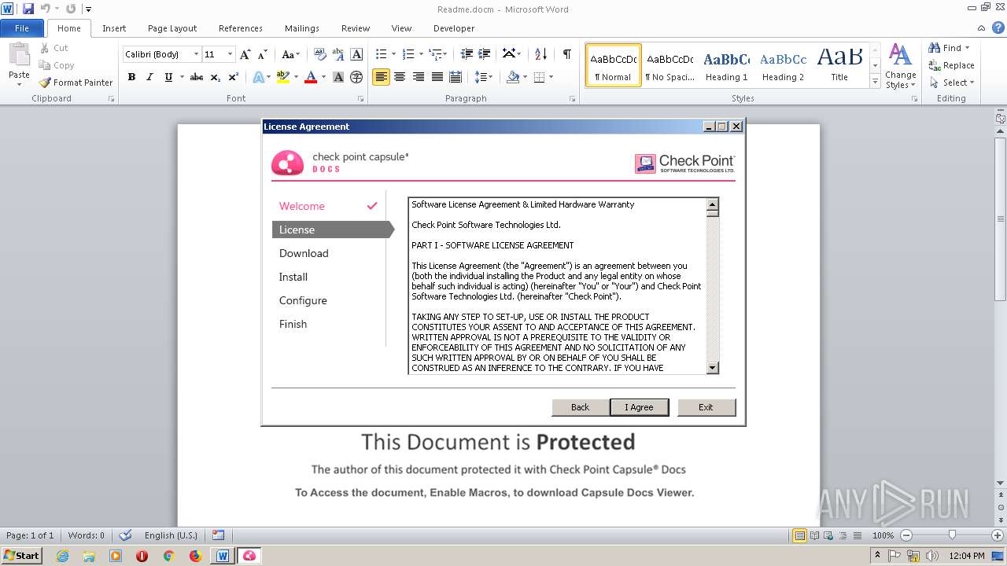
Task: Adjust the zoom slider handle
Action: (952, 535)
